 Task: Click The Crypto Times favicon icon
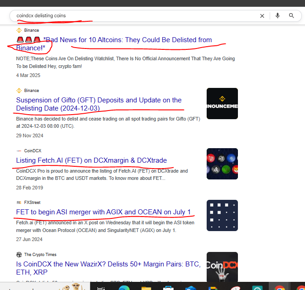pos(19,255)
